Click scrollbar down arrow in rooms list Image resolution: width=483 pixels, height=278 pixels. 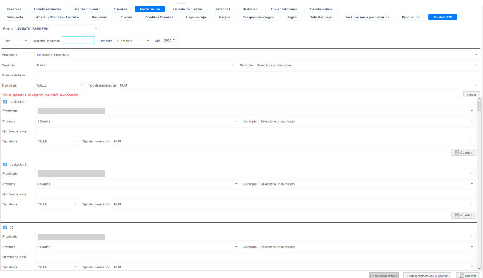[480, 268]
